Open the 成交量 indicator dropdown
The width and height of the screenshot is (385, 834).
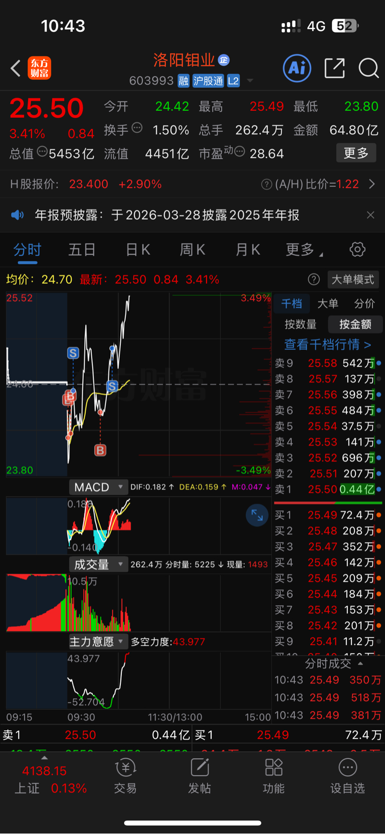point(98,564)
